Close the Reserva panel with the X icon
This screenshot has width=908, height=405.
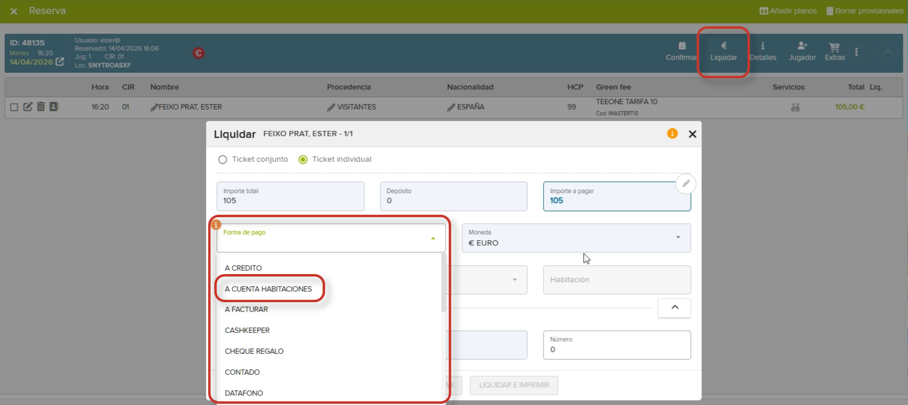[14, 11]
